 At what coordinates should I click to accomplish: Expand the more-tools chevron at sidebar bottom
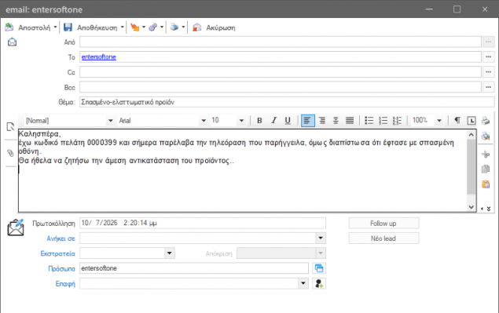489,209
